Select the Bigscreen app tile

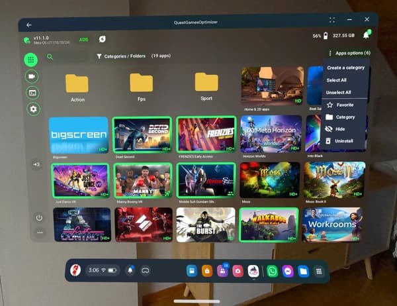(x=79, y=135)
